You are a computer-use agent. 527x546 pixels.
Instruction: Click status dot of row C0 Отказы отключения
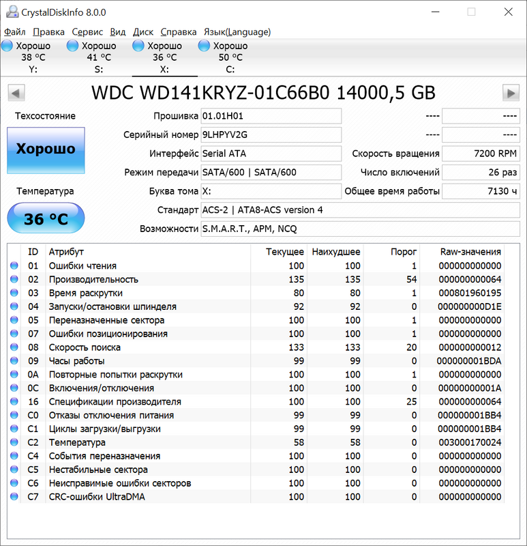coord(14,415)
